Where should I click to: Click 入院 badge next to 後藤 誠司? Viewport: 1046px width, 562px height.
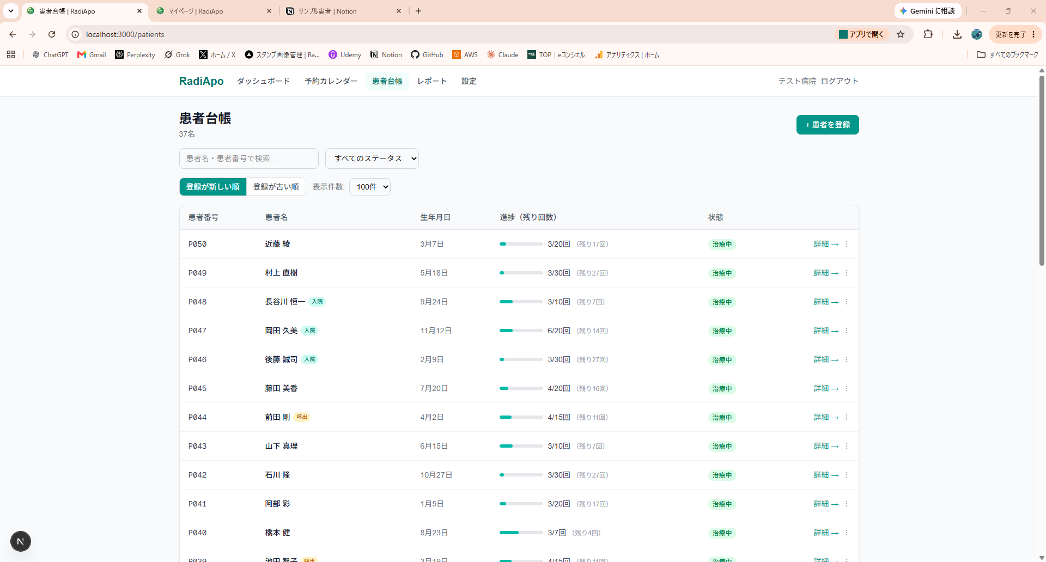point(310,359)
